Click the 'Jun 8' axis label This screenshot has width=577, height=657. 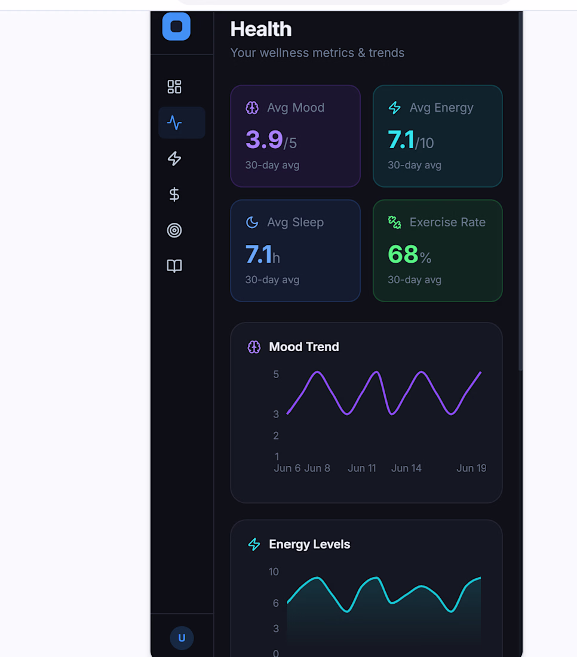(x=317, y=468)
